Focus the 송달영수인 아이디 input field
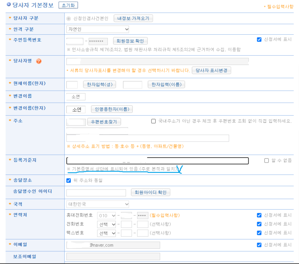Screen dimensions: 299x264 tap(96, 193)
